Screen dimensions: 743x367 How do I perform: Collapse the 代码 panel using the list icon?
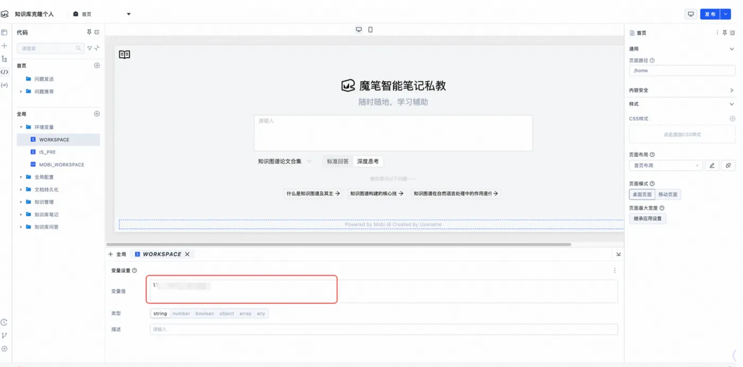97,32
